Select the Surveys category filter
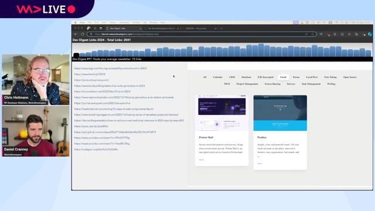The width and height of the screenshot is (375, 211). pos(291,84)
